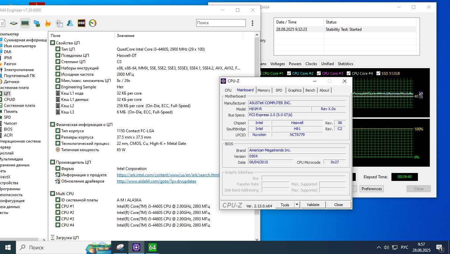Show hidden tray icons chevron
The width and height of the screenshot is (450, 254).
pyautogui.click(x=379, y=247)
